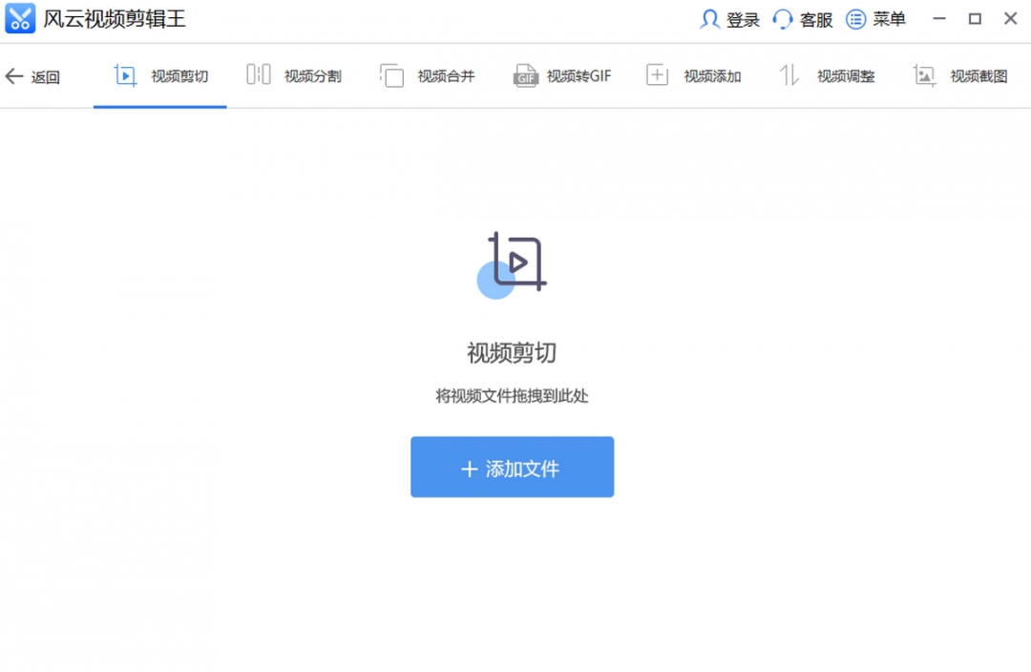Click the 视频添加 add tool icon
Viewport: 1031px width, 672px height.
(659, 74)
